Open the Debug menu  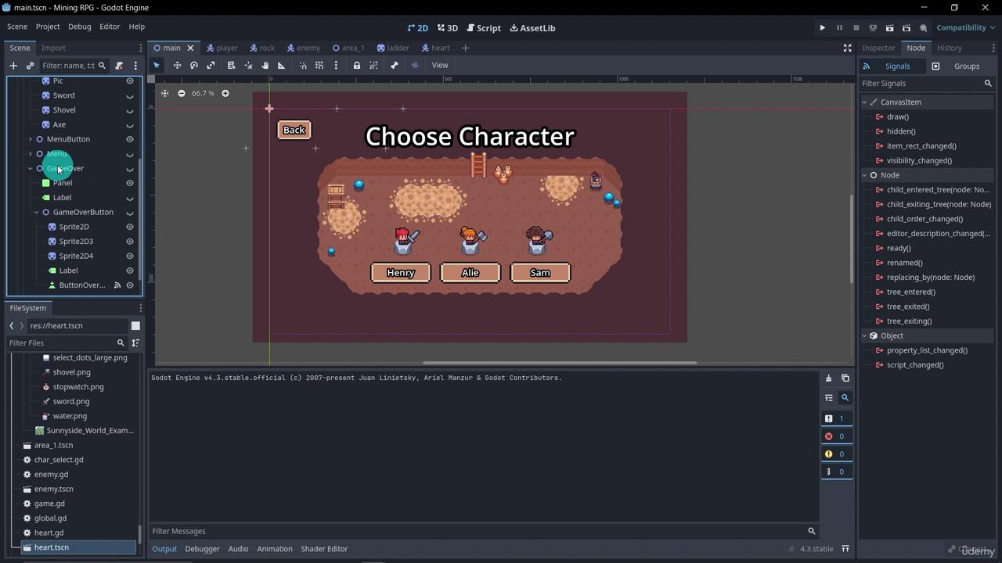point(80,27)
